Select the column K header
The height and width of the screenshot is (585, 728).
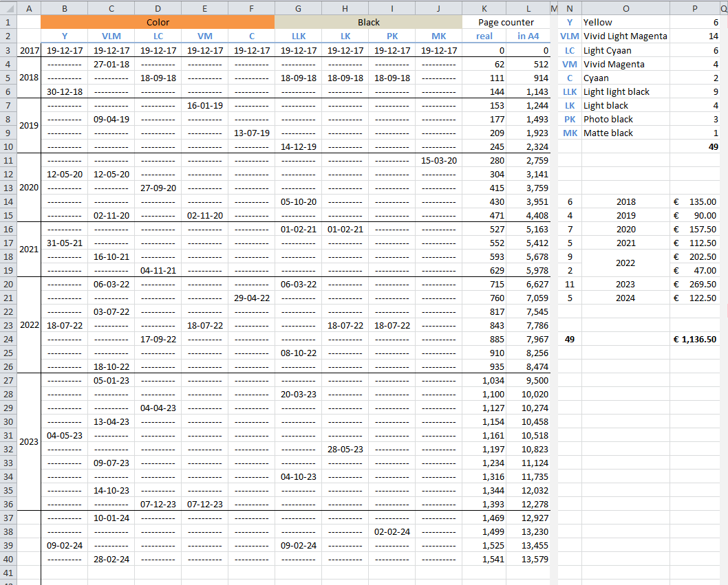pos(484,8)
